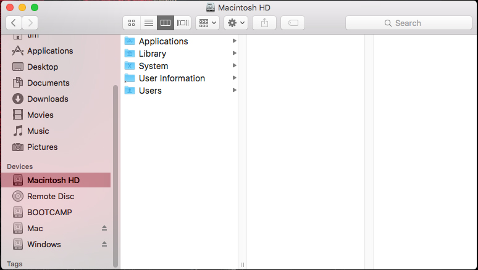Switch to Cover Flow view
The width and height of the screenshot is (478, 270).
[x=183, y=23]
